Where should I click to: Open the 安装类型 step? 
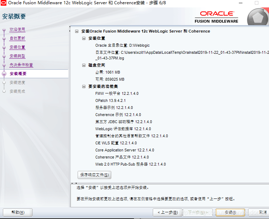pos(17,56)
